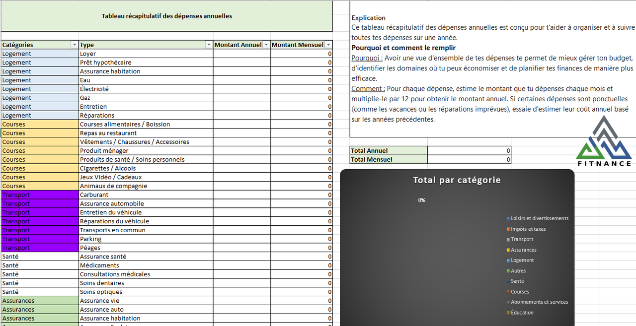
Task: Select the 'Total Annuel' label cell
Action: coord(389,151)
